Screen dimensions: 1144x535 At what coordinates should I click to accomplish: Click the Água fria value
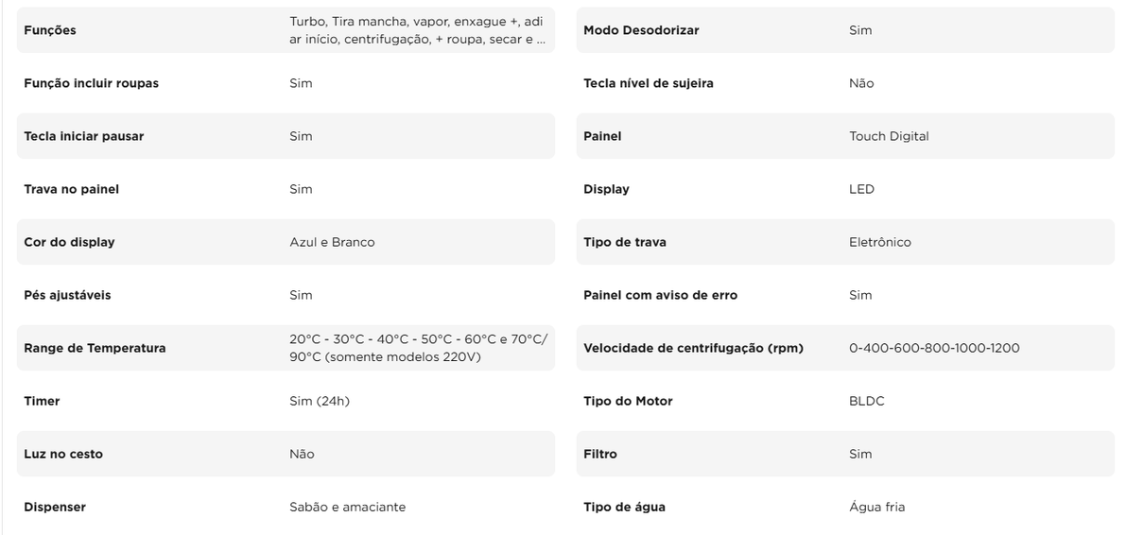click(x=876, y=507)
